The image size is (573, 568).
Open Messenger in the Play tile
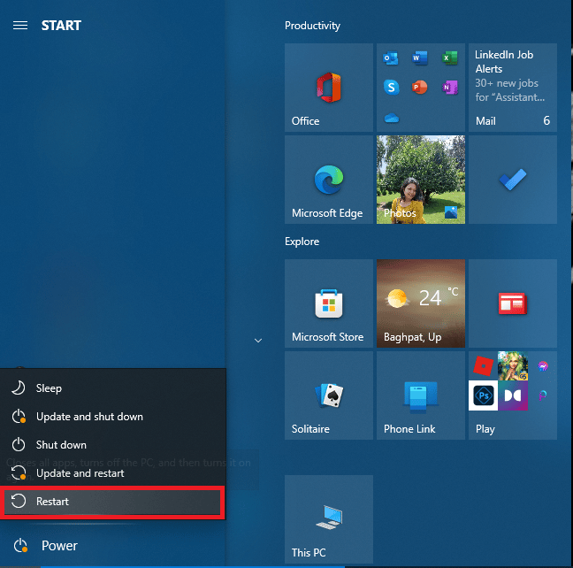point(543,365)
